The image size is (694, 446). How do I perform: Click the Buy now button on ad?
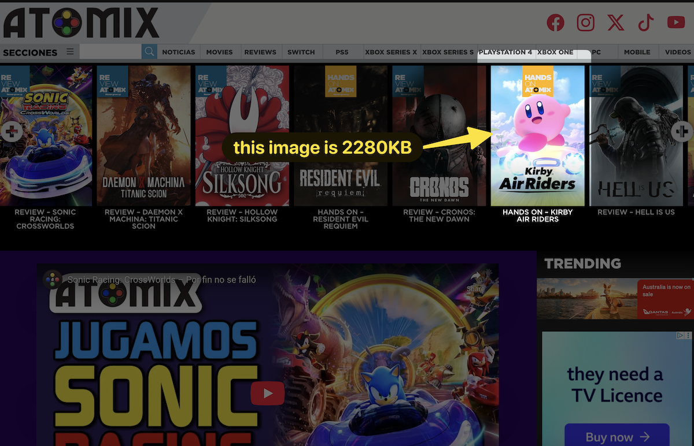617,436
